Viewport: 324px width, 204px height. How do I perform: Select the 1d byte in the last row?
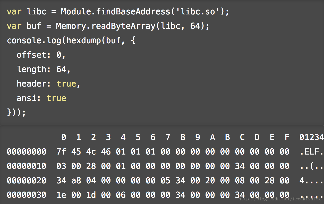coord(91,195)
